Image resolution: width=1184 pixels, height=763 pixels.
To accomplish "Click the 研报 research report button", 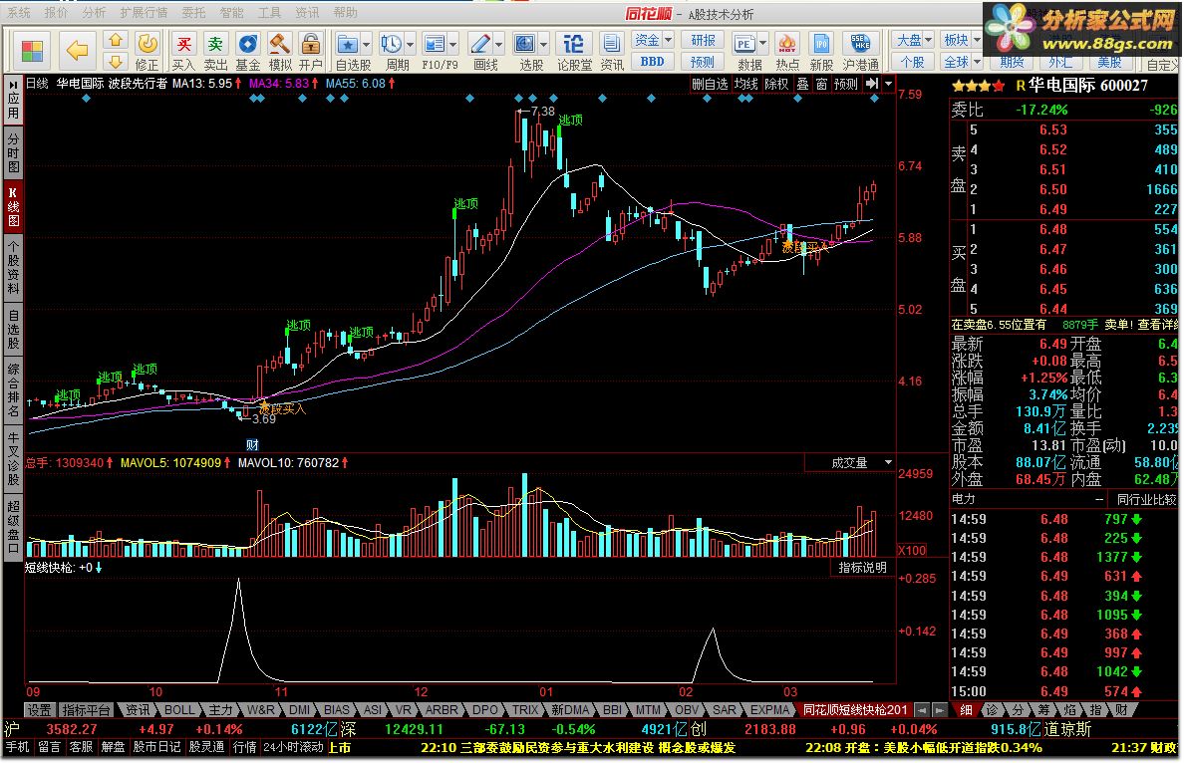I will (x=703, y=40).
